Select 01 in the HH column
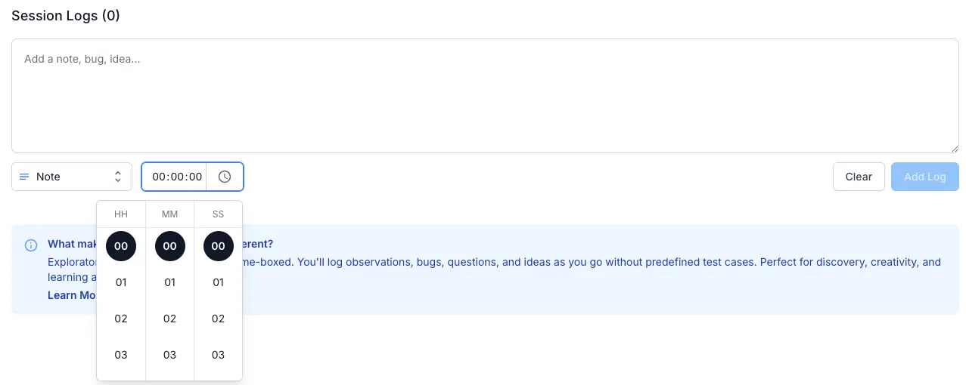This screenshot has width=966, height=385. [121, 282]
